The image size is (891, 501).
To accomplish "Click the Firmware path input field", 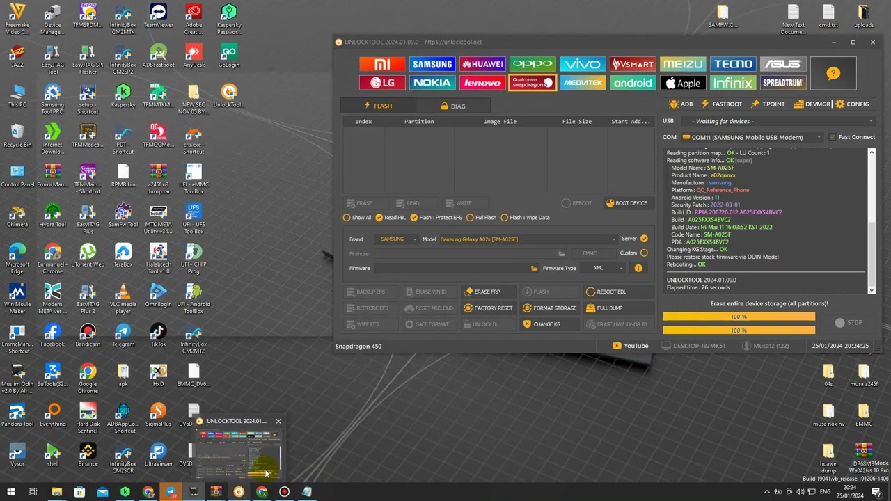I will point(452,268).
